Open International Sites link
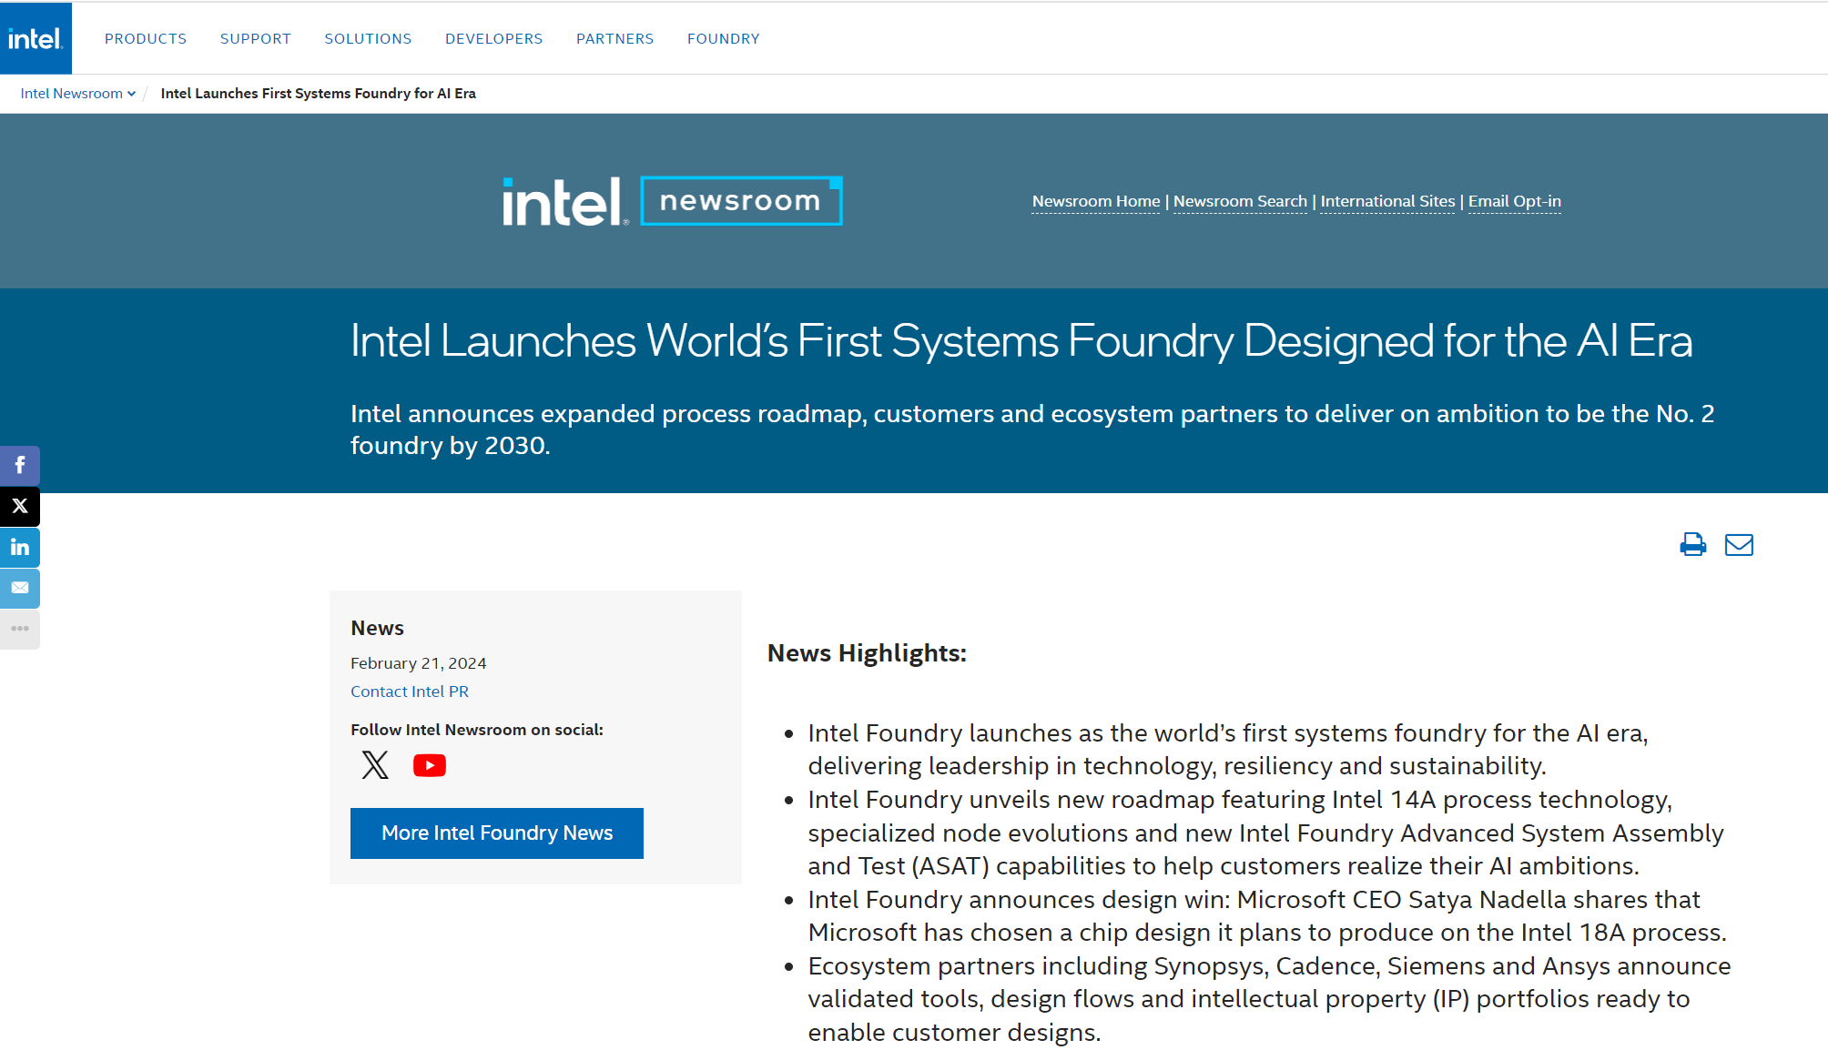 (x=1387, y=201)
